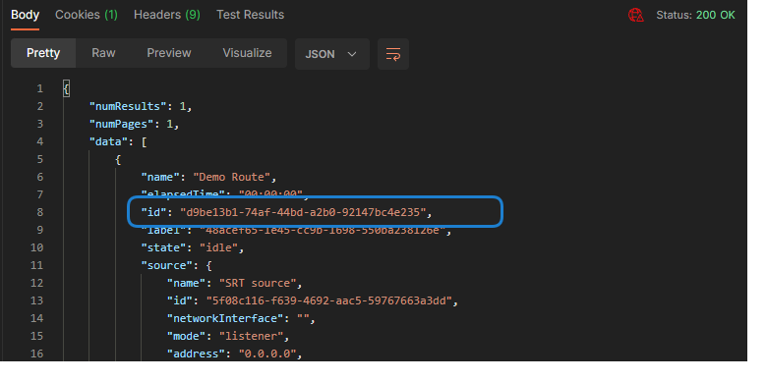Image resolution: width=767 pixels, height=381 pixels.
Task: Expand the JSON dropdown chevron arrow
Action: tap(352, 54)
